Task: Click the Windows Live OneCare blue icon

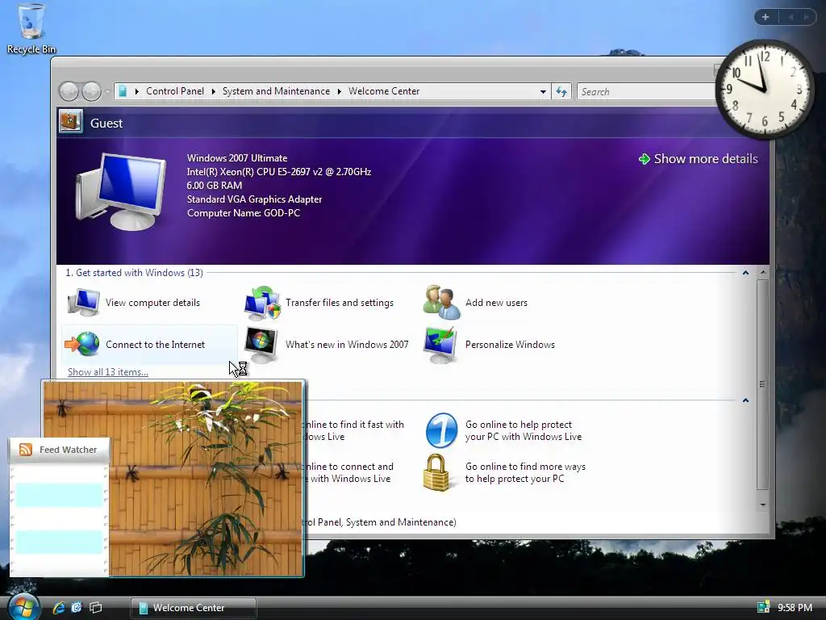Action: tap(441, 430)
